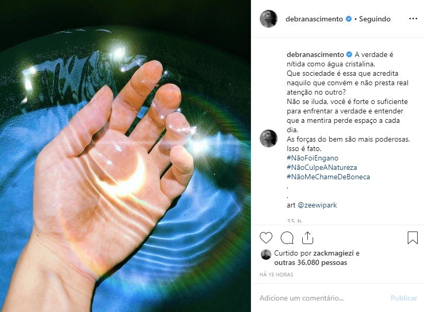This screenshot has width=425, height=312.
Task: Visit the @zeewipark art credit profile
Action: click(317, 205)
